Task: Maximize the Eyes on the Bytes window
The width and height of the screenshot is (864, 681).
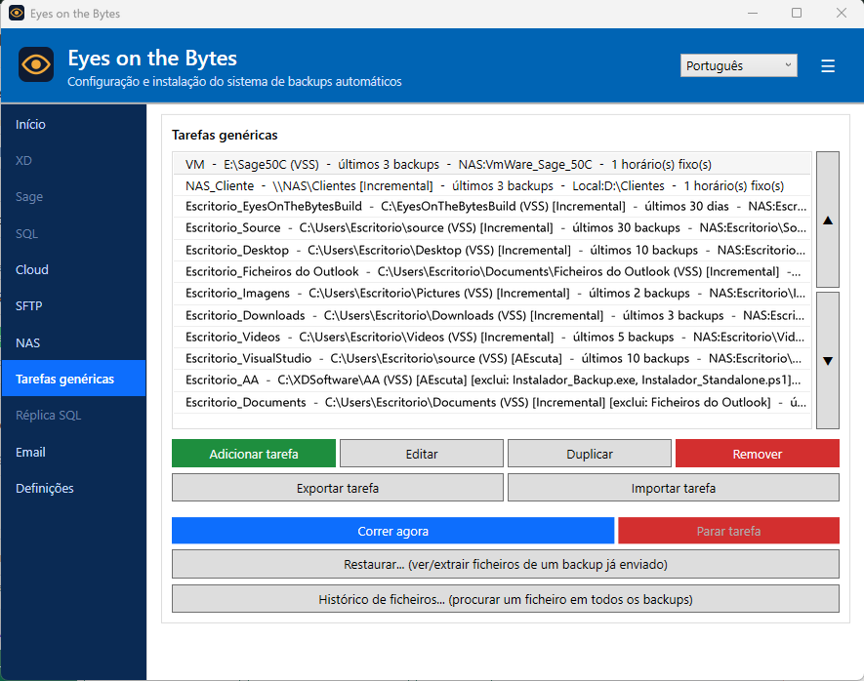Action: point(797,14)
